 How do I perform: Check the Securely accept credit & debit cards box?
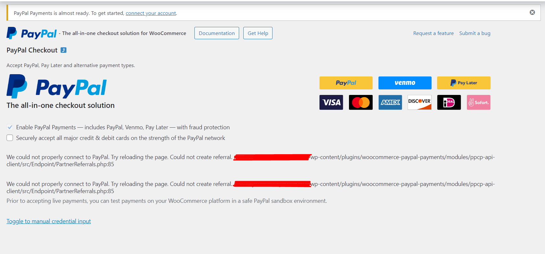point(10,138)
